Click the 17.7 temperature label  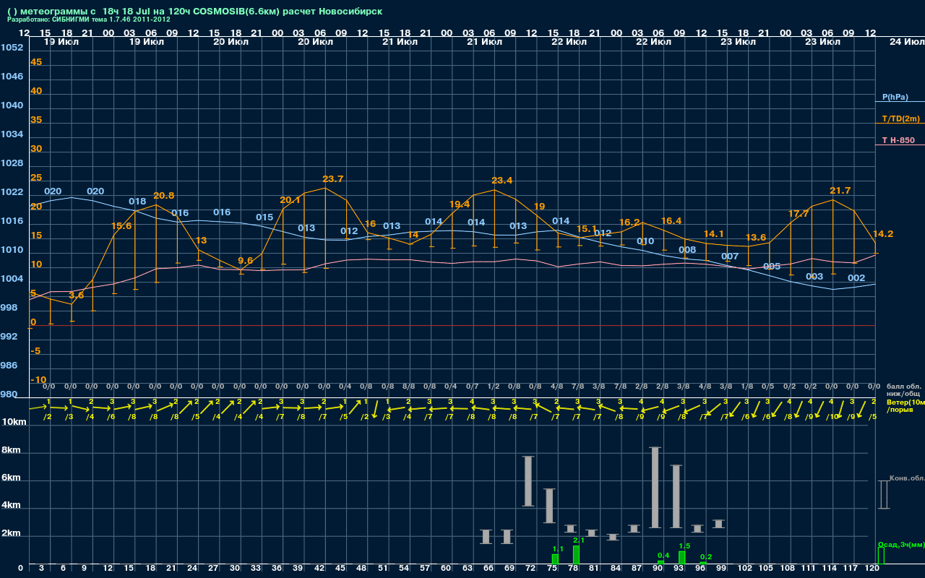pyautogui.click(x=799, y=213)
